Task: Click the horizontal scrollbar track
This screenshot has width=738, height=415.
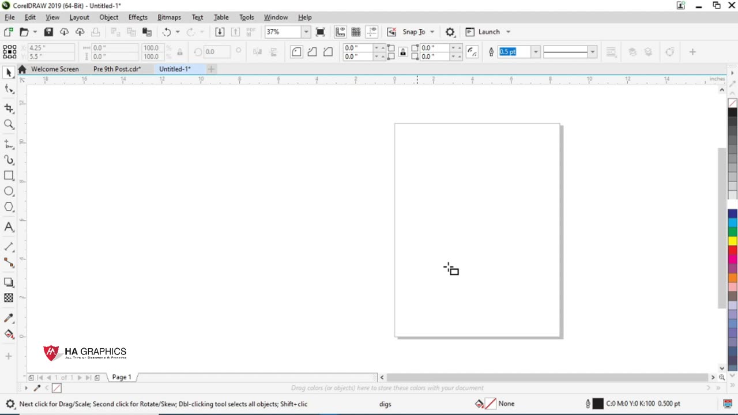Action: pyautogui.click(x=547, y=377)
